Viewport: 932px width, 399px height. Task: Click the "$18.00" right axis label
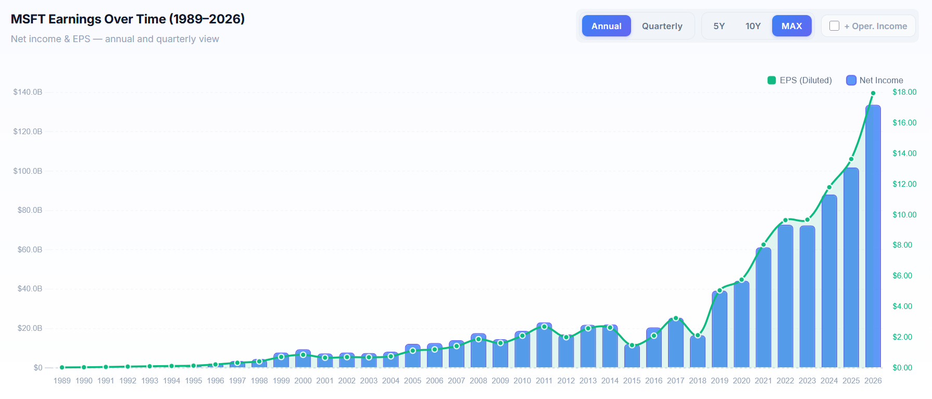[904, 92]
